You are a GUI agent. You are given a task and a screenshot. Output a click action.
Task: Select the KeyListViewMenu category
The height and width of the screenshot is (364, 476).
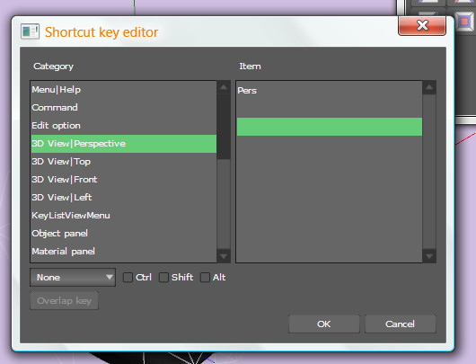click(124, 216)
